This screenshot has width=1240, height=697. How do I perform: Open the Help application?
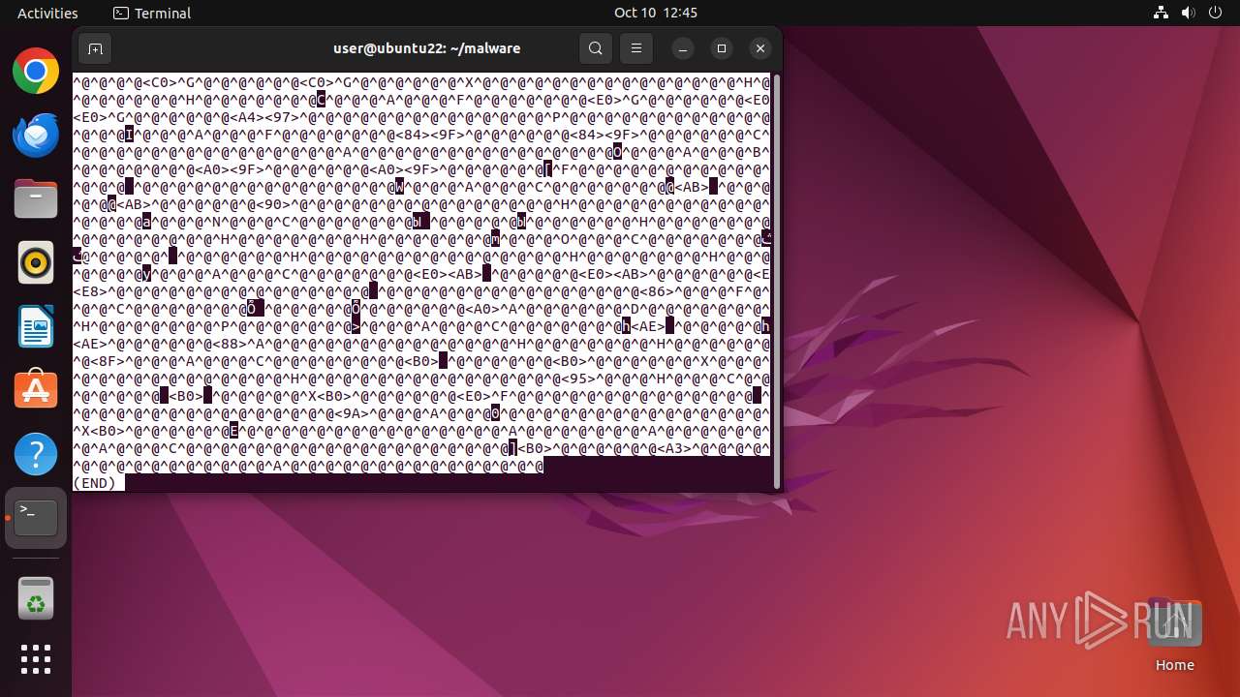36,453
